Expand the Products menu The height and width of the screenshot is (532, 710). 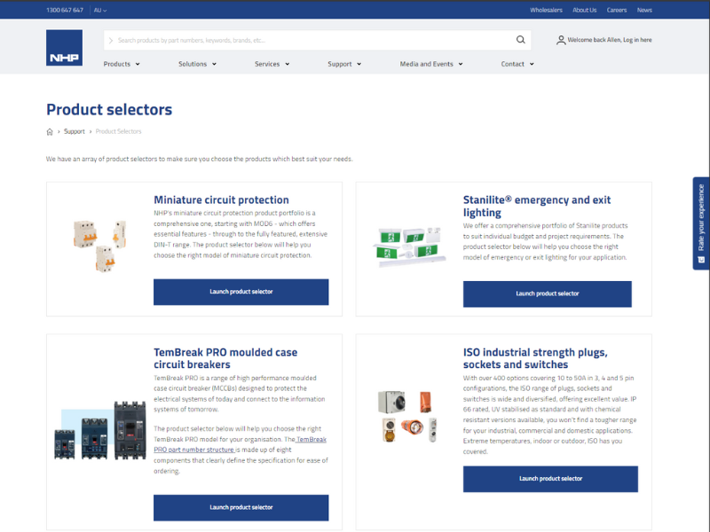[122, 64]
